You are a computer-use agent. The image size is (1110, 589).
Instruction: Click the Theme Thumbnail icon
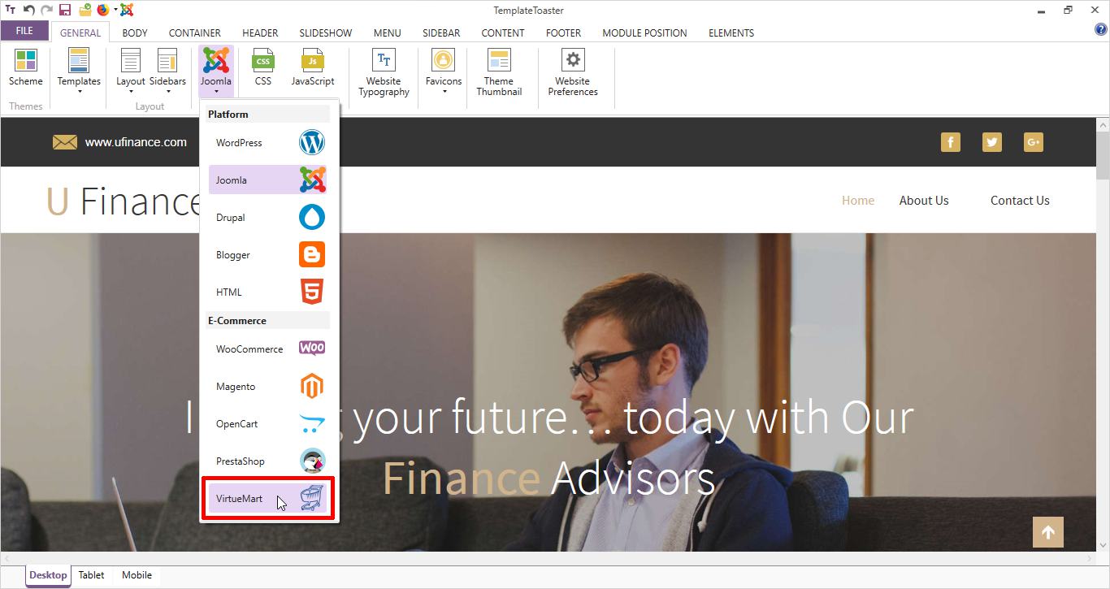[x=499, y=62]
